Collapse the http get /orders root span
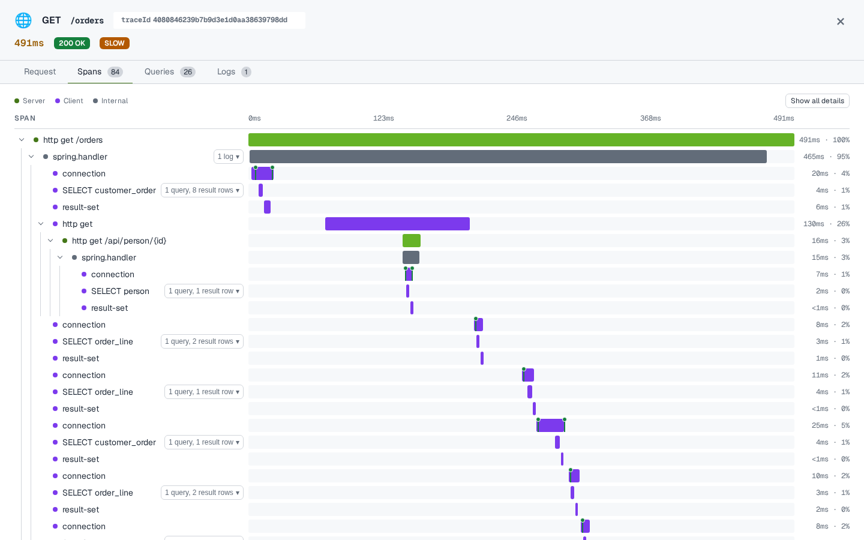The image size is (864, 540). click(x=22, y=140)
